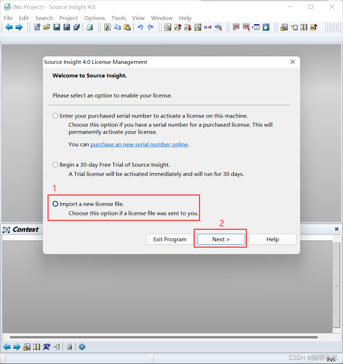The height and width of the screenshot is (364, 343).
Task: Click the Go Back arrow in top toolbar
Action: pos(9,27)
